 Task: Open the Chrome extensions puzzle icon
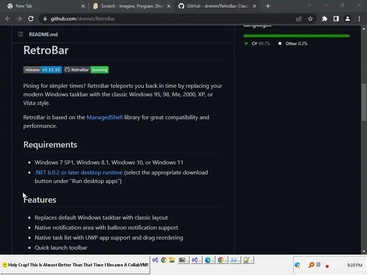[325, 19]
